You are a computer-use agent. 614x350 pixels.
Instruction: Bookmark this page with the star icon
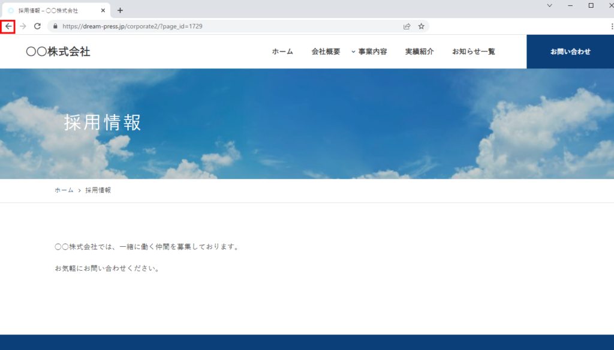[421, 26]
